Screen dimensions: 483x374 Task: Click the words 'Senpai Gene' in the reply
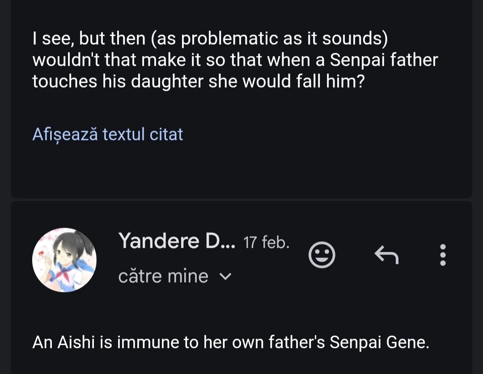pos(379,342)
